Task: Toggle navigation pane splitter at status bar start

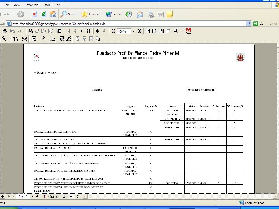Action: (x=2, y=197)
